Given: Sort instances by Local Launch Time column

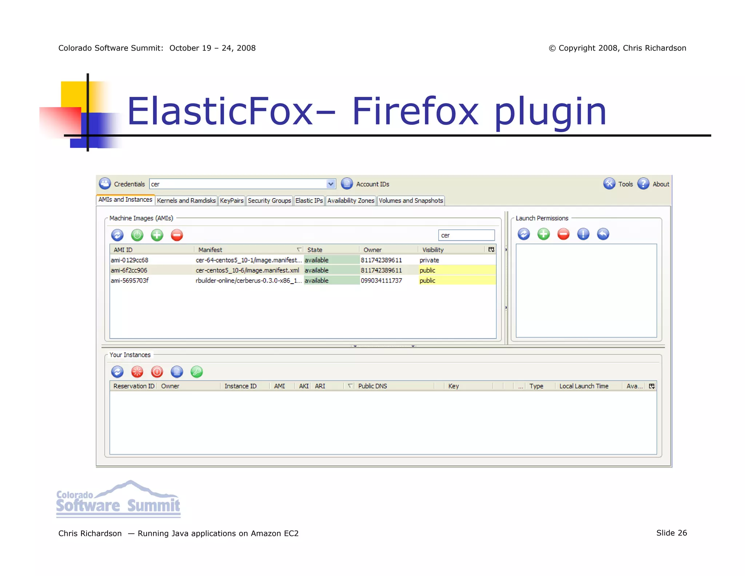Looking at the screenshot, I should [x=588, y=386].
